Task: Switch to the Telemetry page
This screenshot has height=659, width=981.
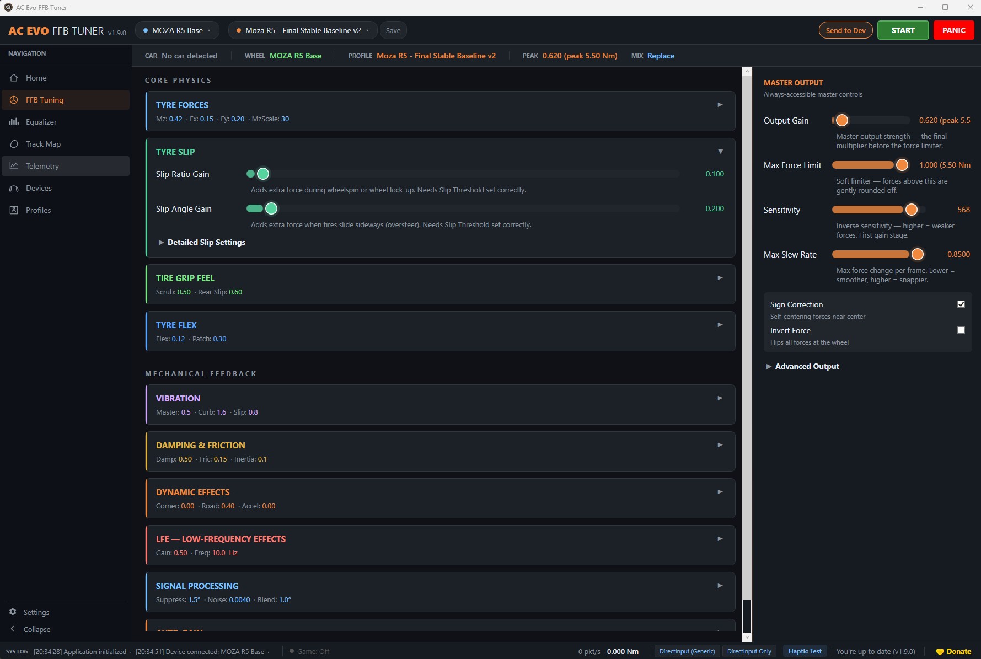Action: pos(66,166)
